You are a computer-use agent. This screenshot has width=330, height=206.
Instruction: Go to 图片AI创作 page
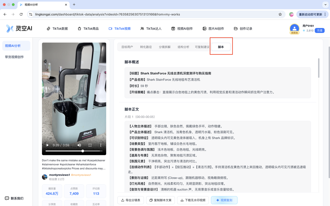(x=213, y=29)
